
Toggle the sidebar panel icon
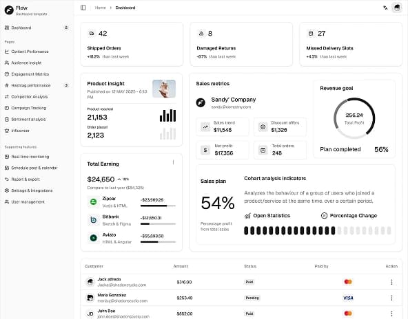point(83,8)
